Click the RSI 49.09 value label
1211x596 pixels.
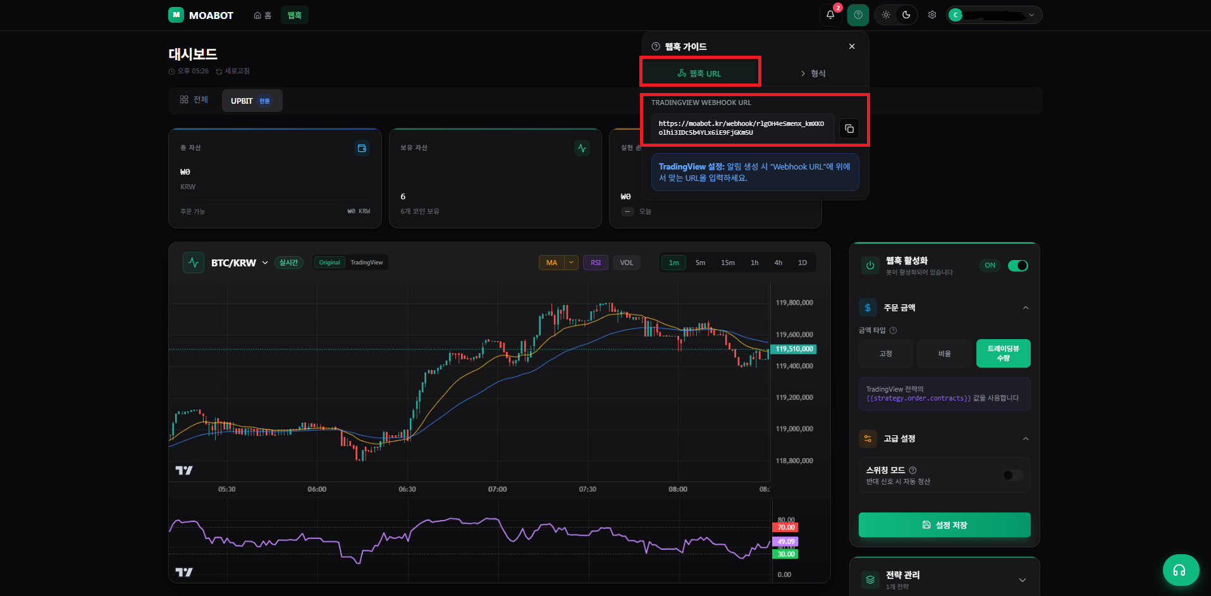[785, 542]
